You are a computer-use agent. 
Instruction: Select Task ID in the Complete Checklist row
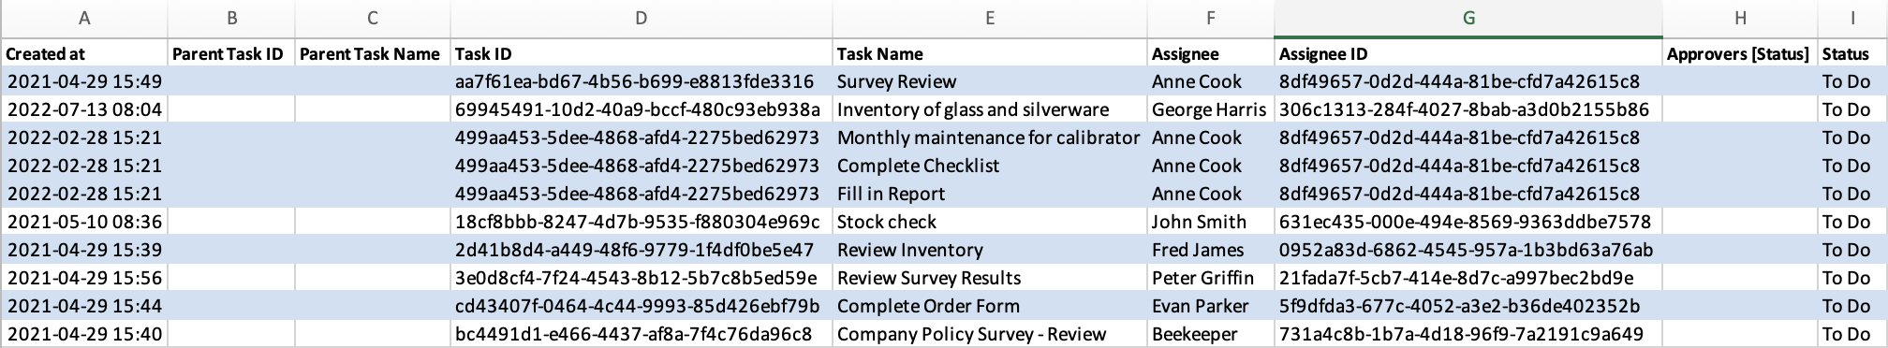(x=642, y=166)
